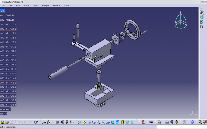Image resolution: width=207 pixels, height=129 pixels.
Task: Open the Edit menu
Action: (x=10, y=5)
